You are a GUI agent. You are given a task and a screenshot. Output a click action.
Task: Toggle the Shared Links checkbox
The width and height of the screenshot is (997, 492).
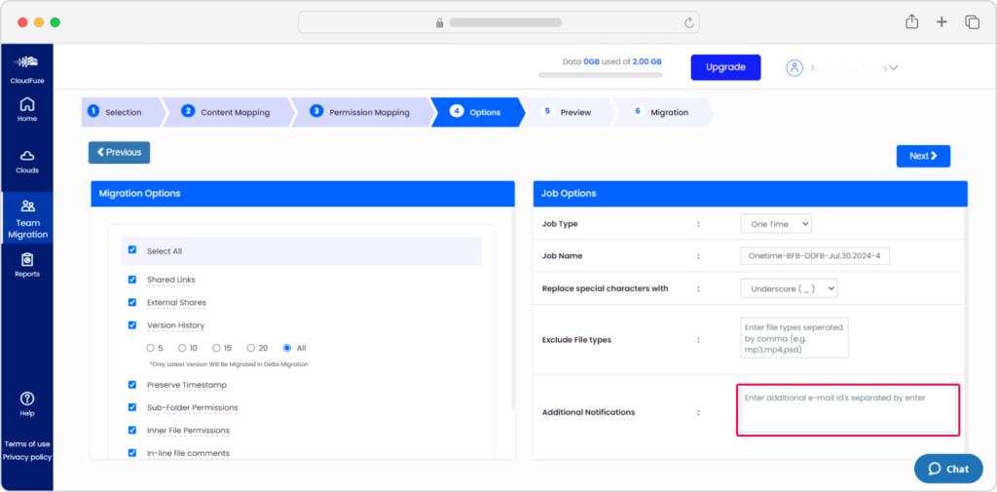[132, 280]
